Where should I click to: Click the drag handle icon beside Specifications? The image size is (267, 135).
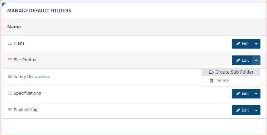[x=10, y=93]
